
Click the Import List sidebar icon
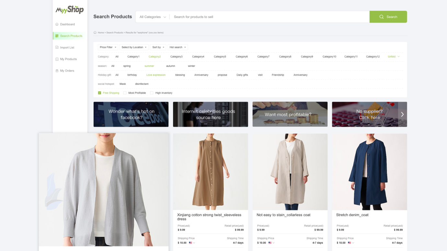[57, 48]
